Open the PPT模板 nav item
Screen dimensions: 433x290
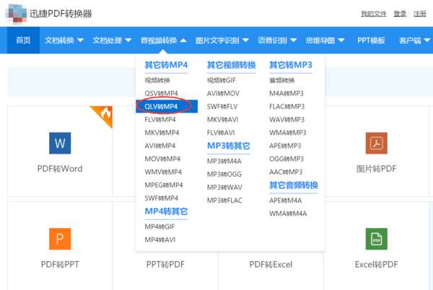[x=371, y=40]
